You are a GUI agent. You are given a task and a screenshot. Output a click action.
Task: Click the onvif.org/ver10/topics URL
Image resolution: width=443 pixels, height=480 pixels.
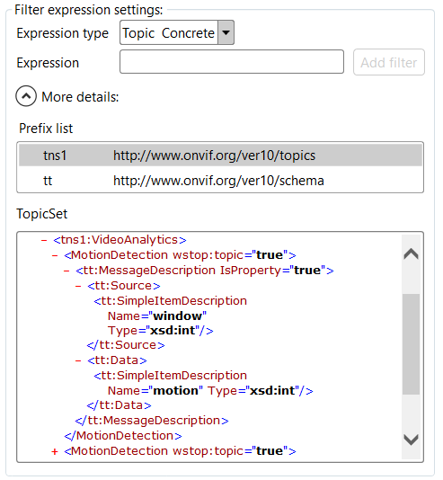(214, 156)
